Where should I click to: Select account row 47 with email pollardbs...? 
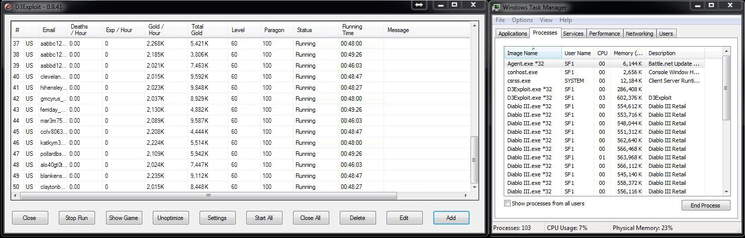click(x=240, y=154)
